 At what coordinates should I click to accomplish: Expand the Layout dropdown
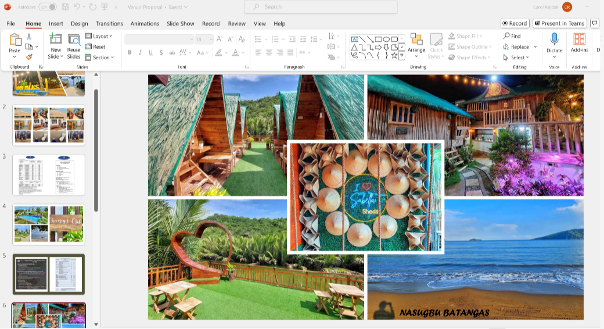(99, 36)
